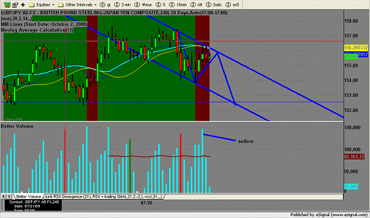Click the 153.00 price axis label
The image size is (370, 218).
[x=351, y=95]
